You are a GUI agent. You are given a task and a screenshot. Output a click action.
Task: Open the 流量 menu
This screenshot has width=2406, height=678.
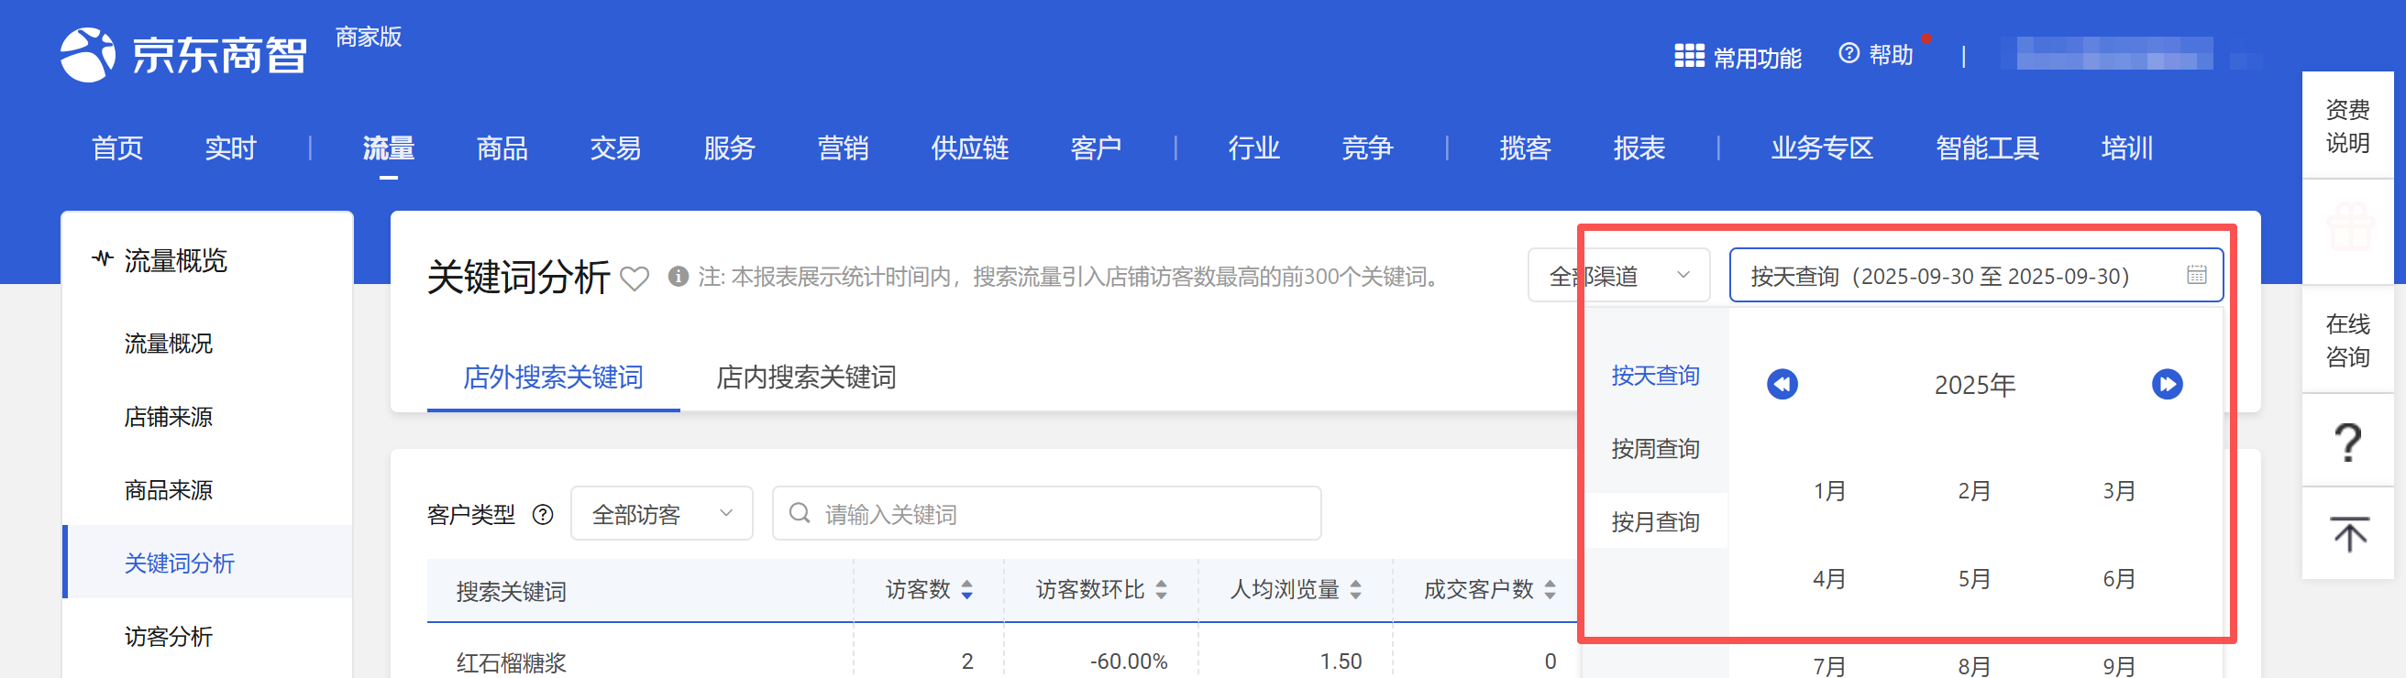(x=389, y=148)
